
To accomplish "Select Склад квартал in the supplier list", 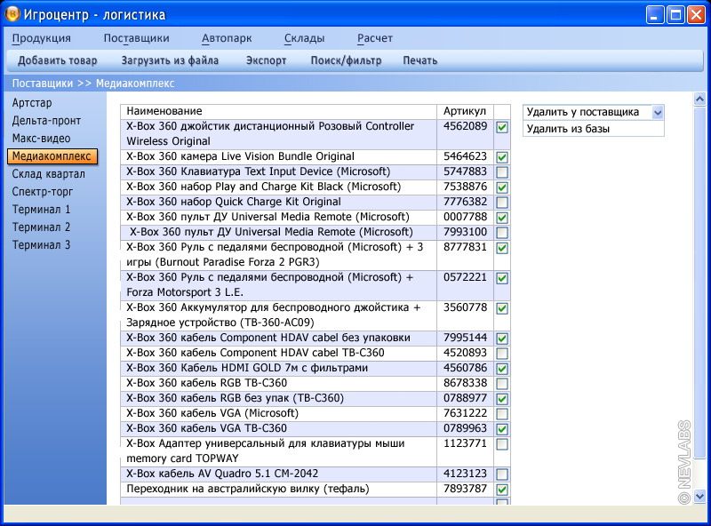I will coord(49,174).
